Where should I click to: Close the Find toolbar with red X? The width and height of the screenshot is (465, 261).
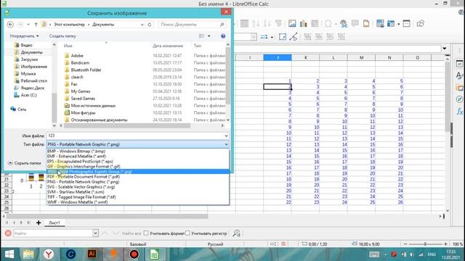click(x=8, y=233)
